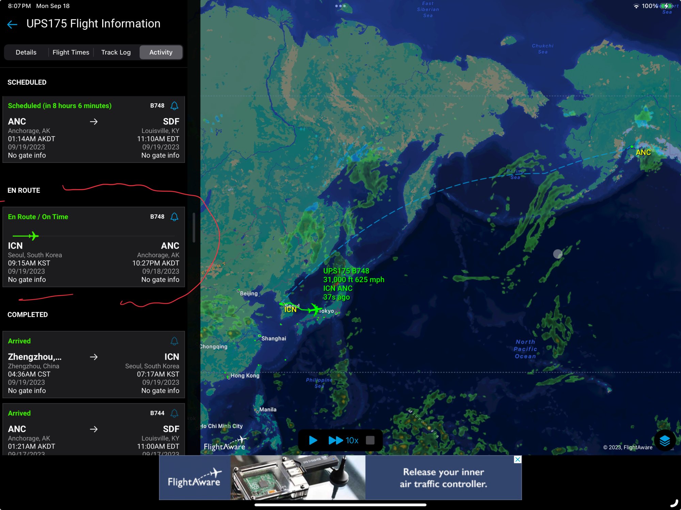Tap the three-dot multitasking menu at top
This screenshot has width=681, height=510.
click(340, 6)
